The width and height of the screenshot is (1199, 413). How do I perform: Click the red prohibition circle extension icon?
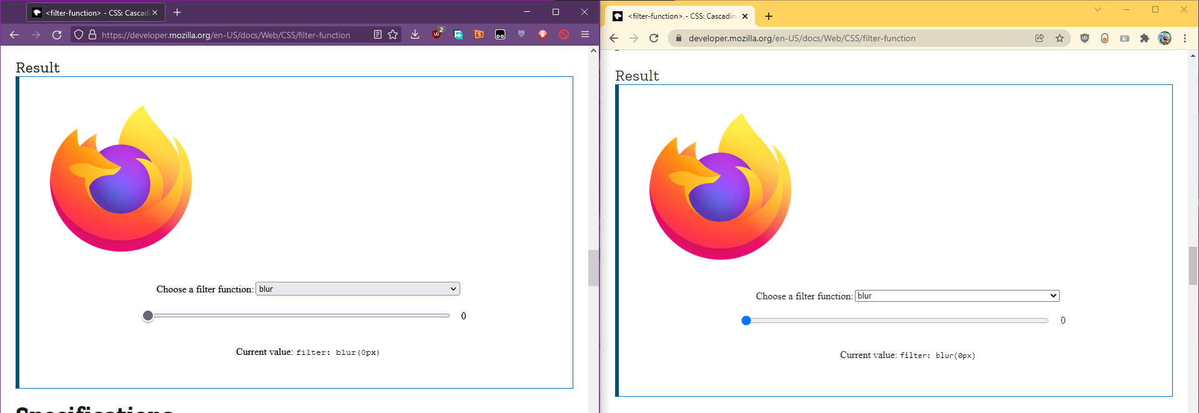564,34
